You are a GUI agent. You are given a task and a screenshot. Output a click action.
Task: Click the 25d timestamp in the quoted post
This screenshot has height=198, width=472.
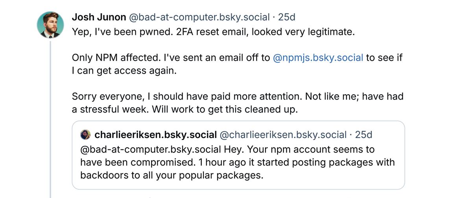click(363, 135)
